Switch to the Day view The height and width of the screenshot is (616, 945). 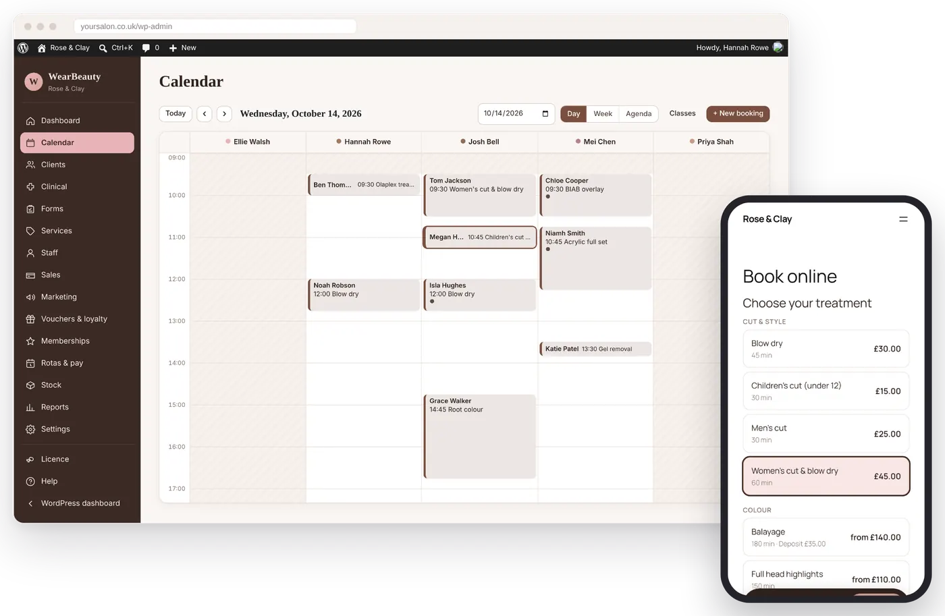click(x=574, y=114)
